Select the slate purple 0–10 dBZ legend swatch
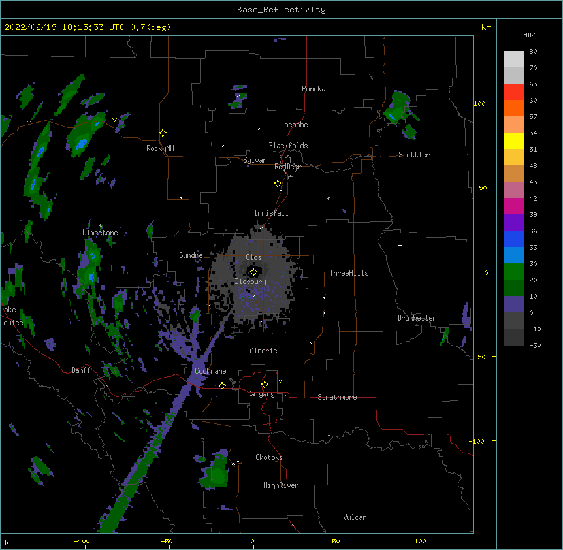This screenshot has height=550, width=563. [x=513, y=304]
